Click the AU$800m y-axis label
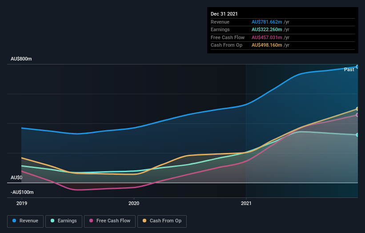Screen dimensions: 365x233 pos(21,59)
